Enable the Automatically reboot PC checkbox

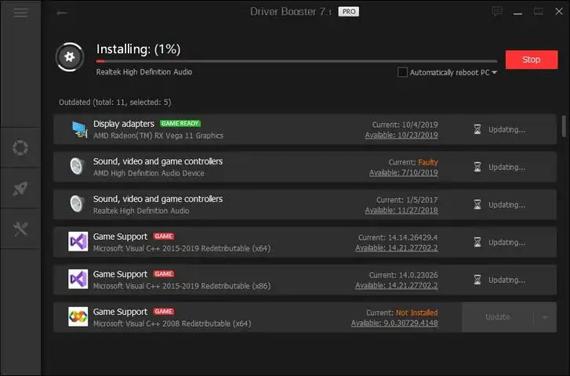[402, 72]
